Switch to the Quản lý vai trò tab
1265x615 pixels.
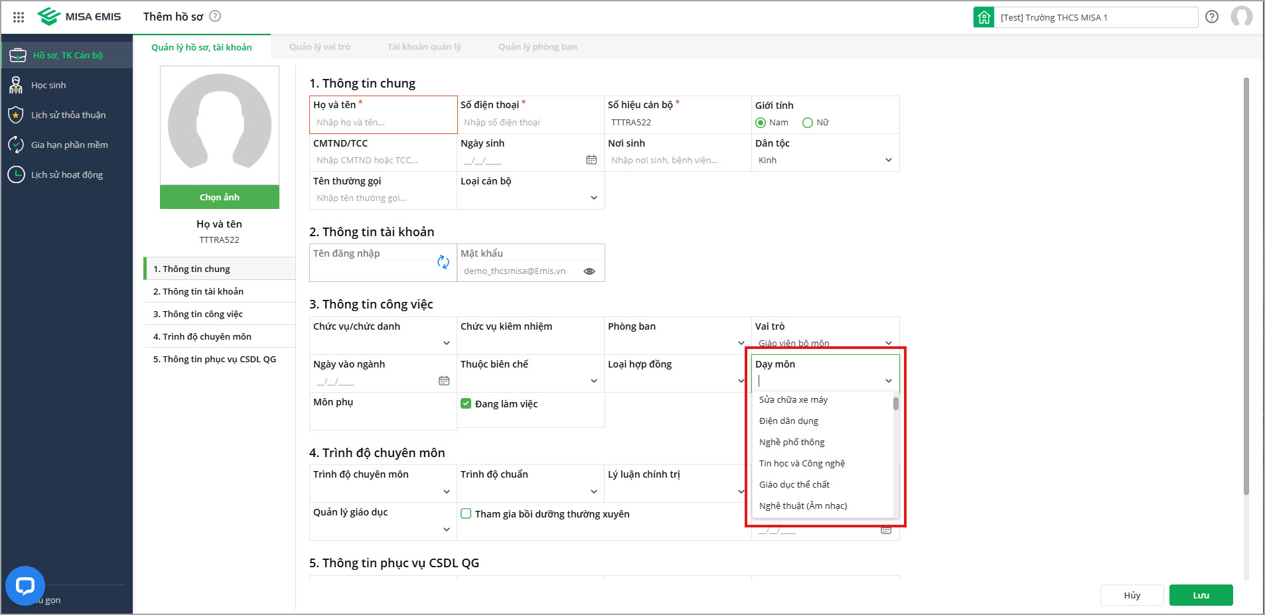[319, 46]
